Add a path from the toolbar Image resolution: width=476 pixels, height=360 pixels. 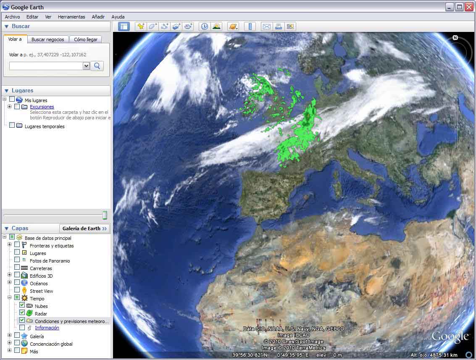click(x=165, y=26)
